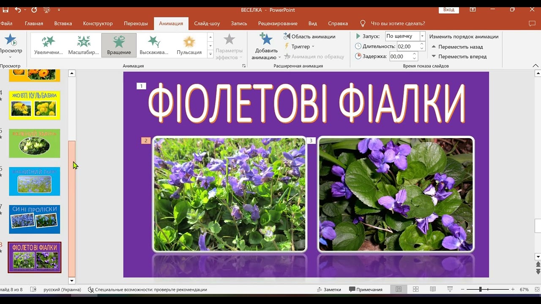Screen dimensions: 541x304
Task: Click the thumbnail pane scroll up arrow
Action: click(72, 73)
